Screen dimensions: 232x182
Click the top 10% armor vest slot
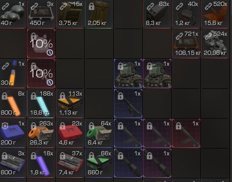(x=41, y=44)
